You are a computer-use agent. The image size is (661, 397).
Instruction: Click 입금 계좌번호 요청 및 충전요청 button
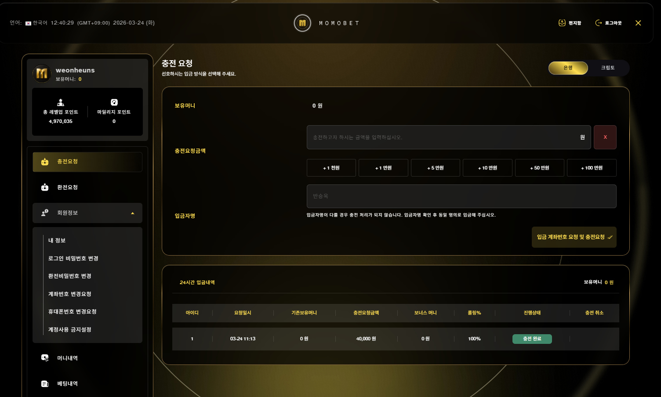point(574,237)
